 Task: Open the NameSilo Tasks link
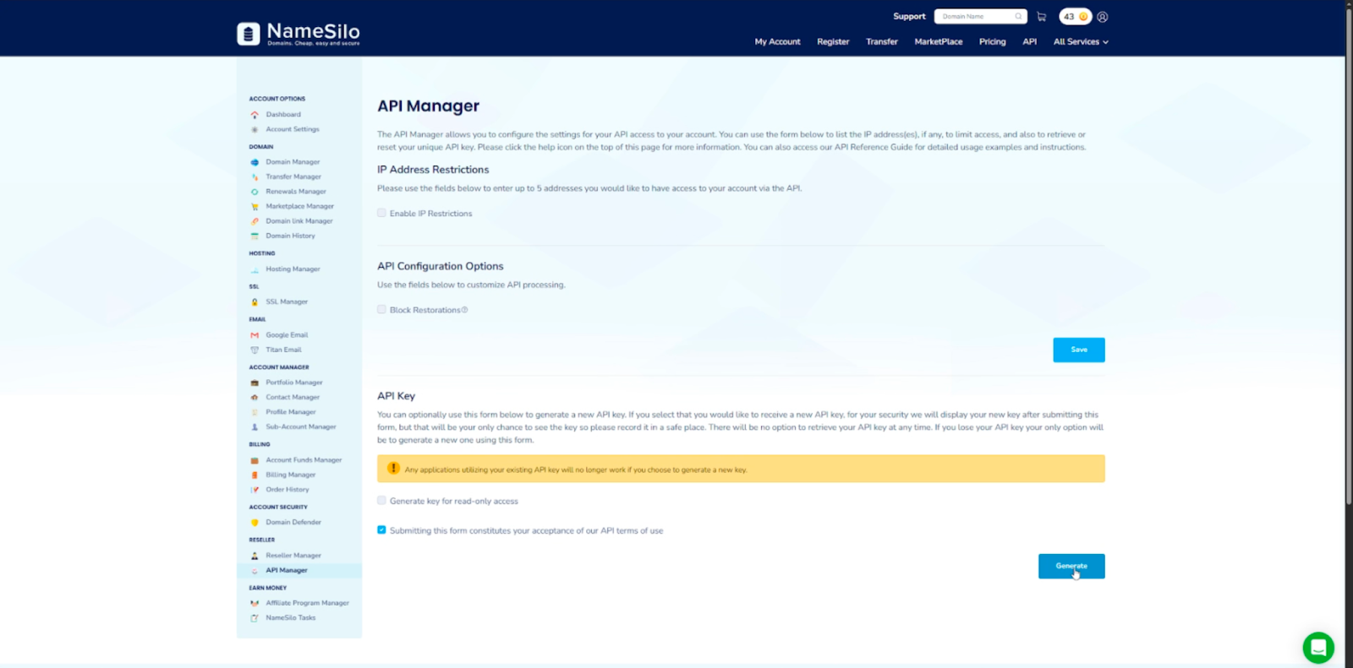point(291,618)
